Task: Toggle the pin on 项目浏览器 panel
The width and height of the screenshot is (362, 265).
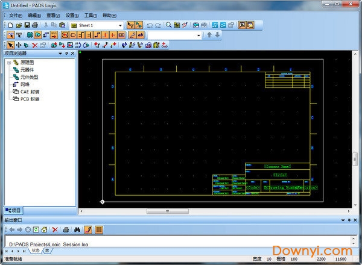Action: 66,54
